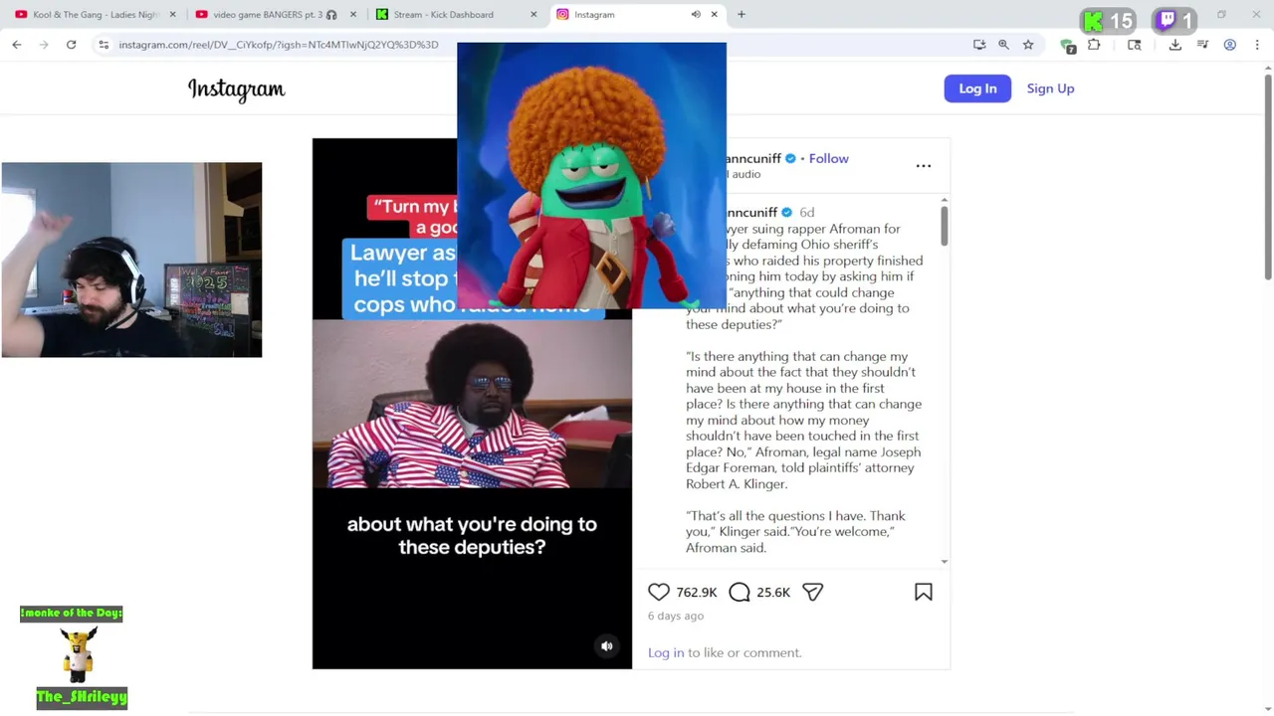Click the caption scrollbar up arrow
The height and width of the screenshot is (716, 1274).
point(944,201)
